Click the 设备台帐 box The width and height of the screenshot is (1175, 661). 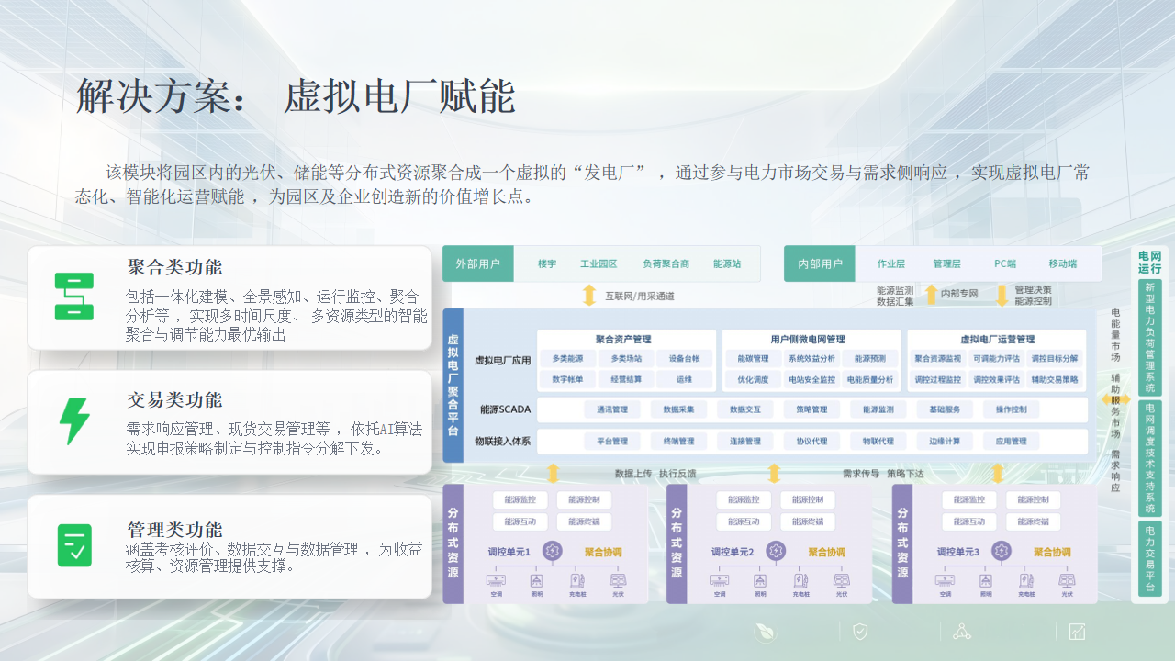684,359
